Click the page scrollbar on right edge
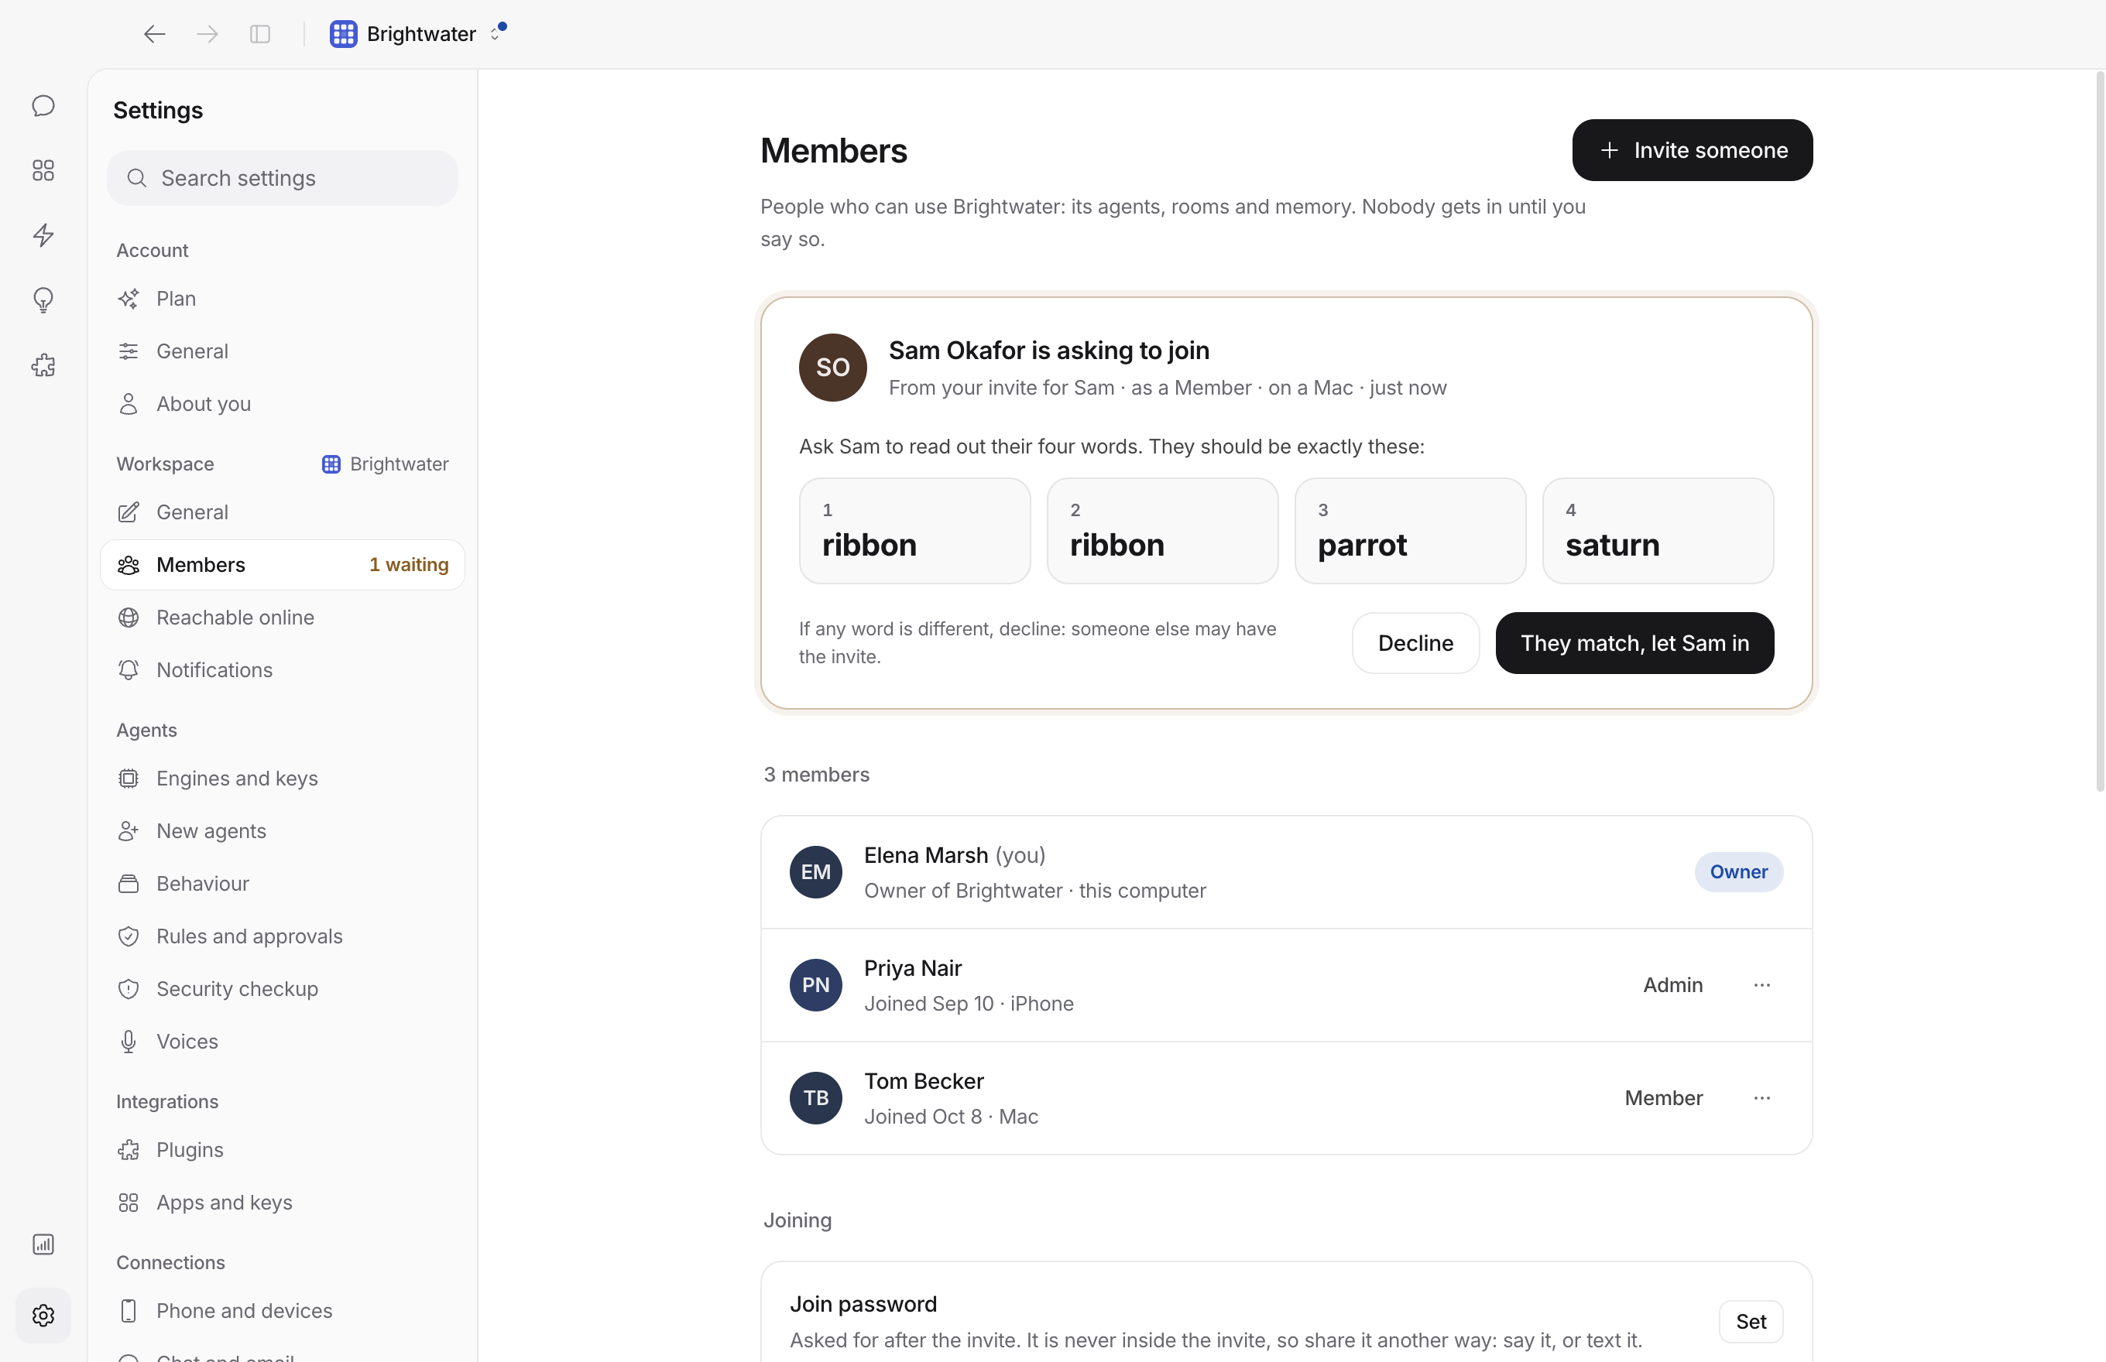Screen dimensions: 2106x1362 (2099, 433)
